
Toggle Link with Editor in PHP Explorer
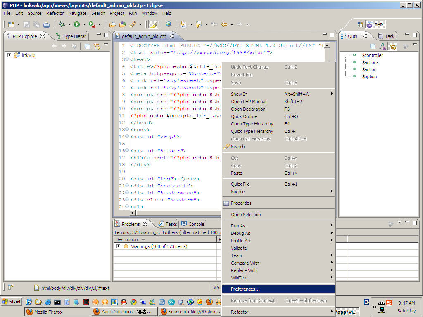coord(97,46)
